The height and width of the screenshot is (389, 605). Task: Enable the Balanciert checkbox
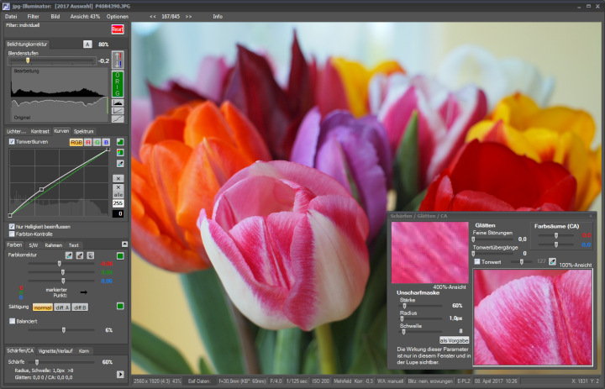point(12,321)
